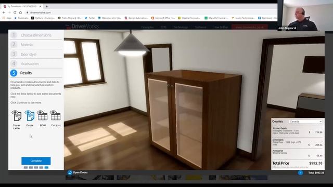Click the third step progress indicator block
Viewport: 333px width, 187px height.
[36, 167]
